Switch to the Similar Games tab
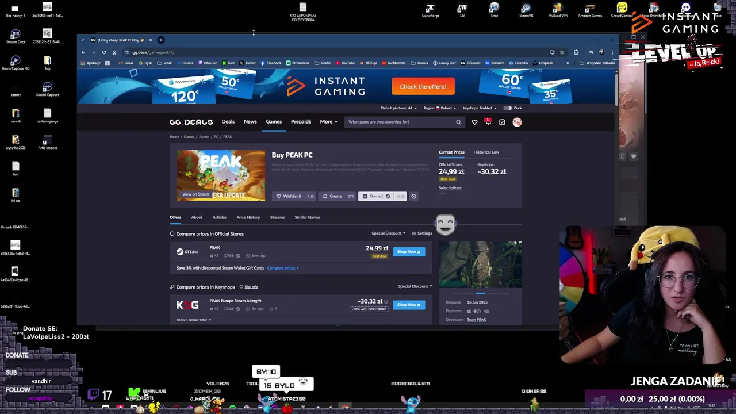 [x=308, y=217]
